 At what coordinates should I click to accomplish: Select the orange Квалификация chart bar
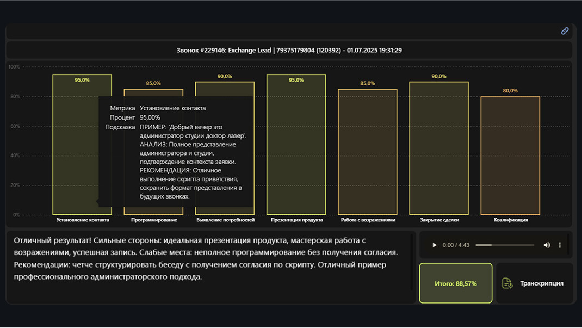pos(510,156)
